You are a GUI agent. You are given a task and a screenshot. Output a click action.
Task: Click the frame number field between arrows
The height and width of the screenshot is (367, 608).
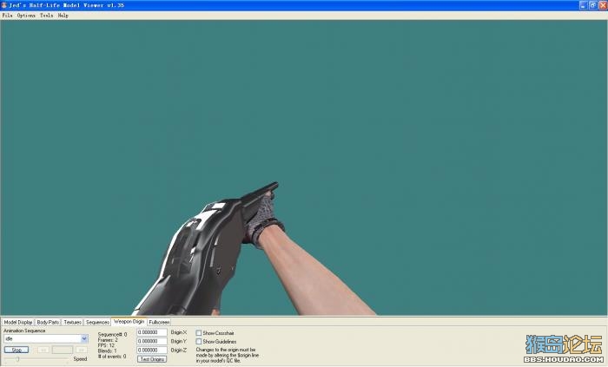click(x=62, y=350)
